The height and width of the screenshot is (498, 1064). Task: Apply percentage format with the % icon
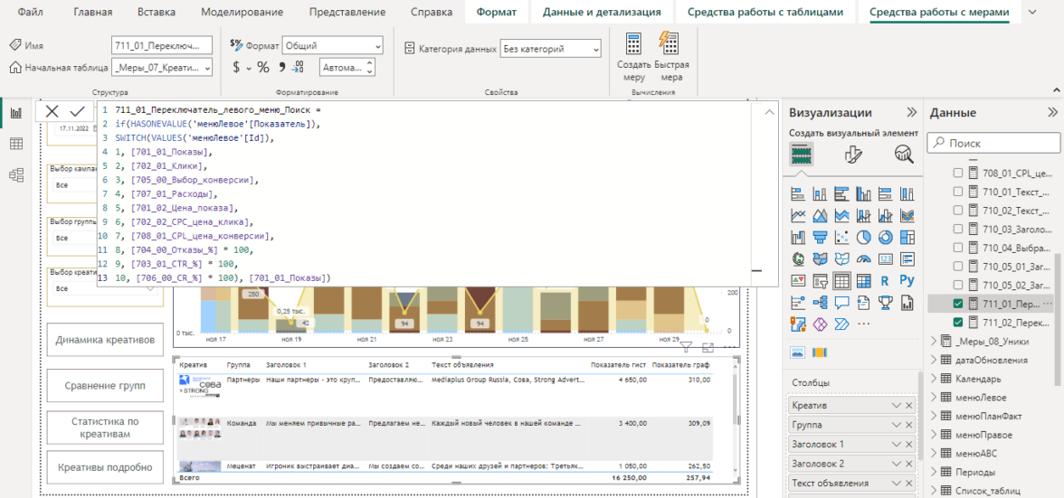pos(263,68)
